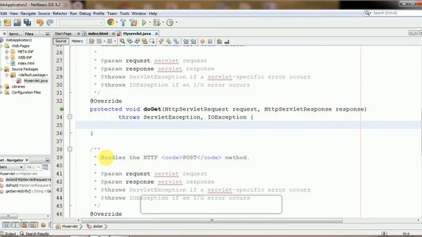The width and height of the screenshot is (422, 237).
Task: Switch to the index.html tab
Action: click(98, 34)
